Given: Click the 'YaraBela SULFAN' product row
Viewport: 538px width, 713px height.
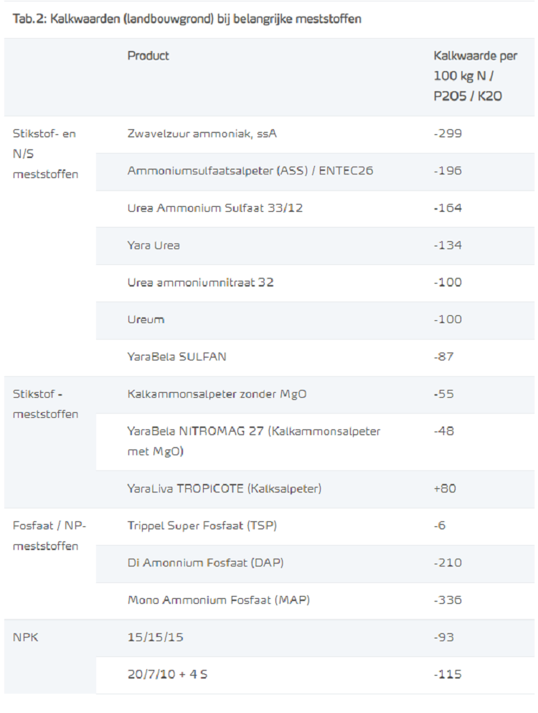Looking at the screenshot, I should click(x=176, y=357).
